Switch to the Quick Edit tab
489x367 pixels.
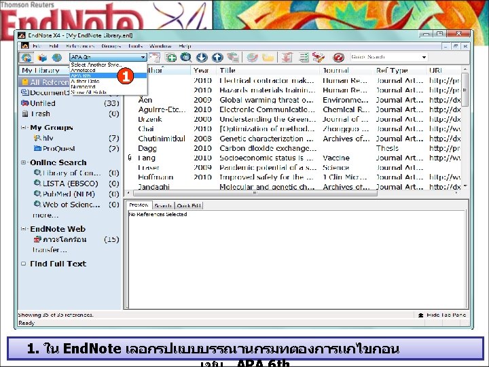(x=189, y=206)
